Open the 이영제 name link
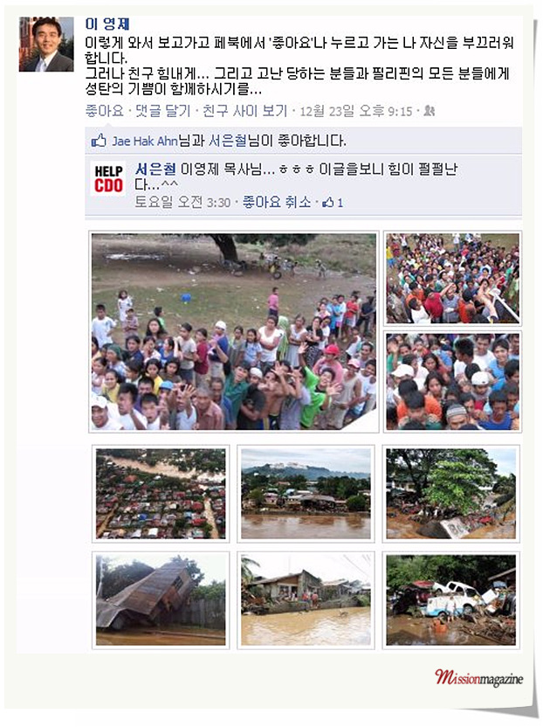The width and height of the screenshot is (543, 727). tap(107, 24)
